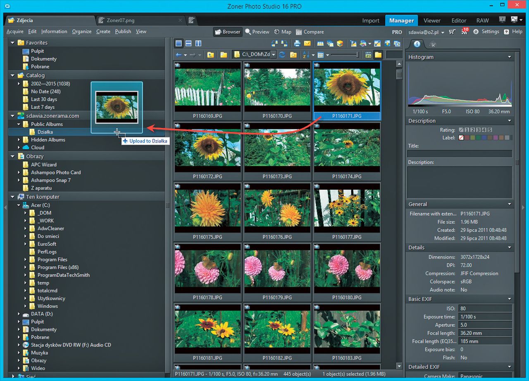Set rating to 1
This screenshot has width=529, height=381.
[x=467, y=130]
